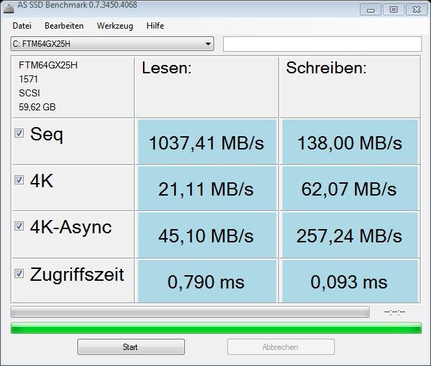Toggle the 4K-Async checkbox

(x=20, y=226)
